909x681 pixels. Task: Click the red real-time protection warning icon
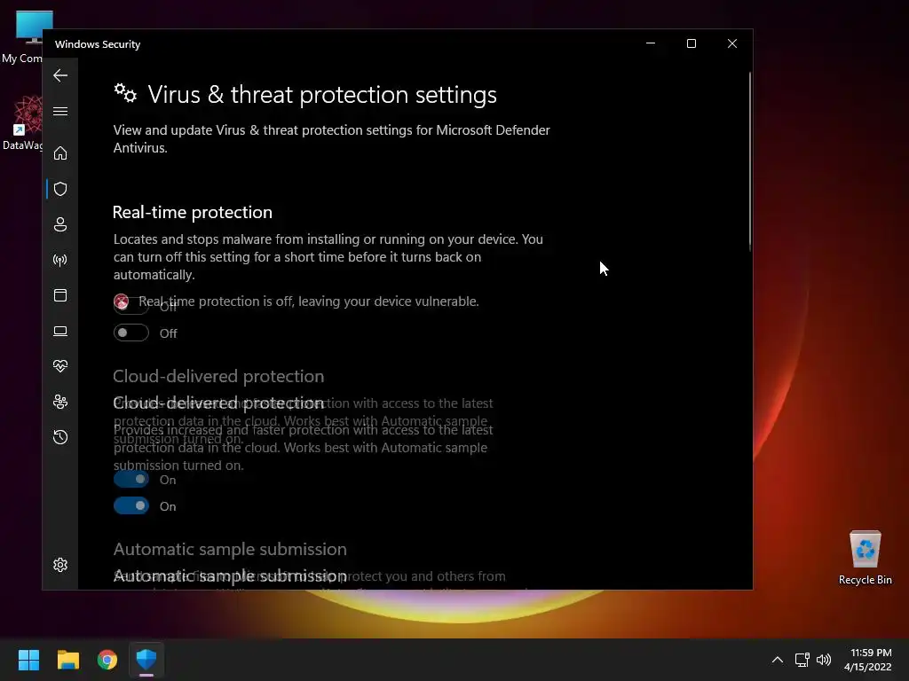coord(121,301)
